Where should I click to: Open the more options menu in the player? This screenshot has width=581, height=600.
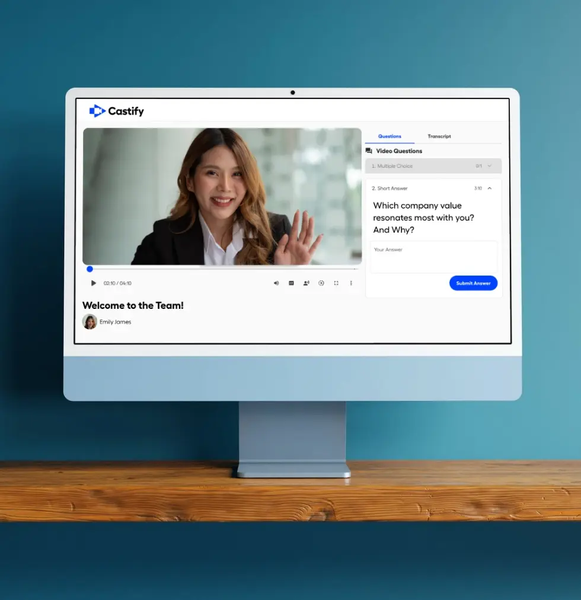(351, 283)
